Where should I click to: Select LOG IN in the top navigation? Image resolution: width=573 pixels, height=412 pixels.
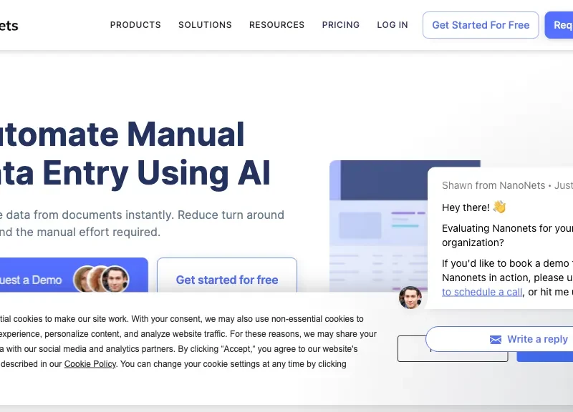tap(393, 25)
